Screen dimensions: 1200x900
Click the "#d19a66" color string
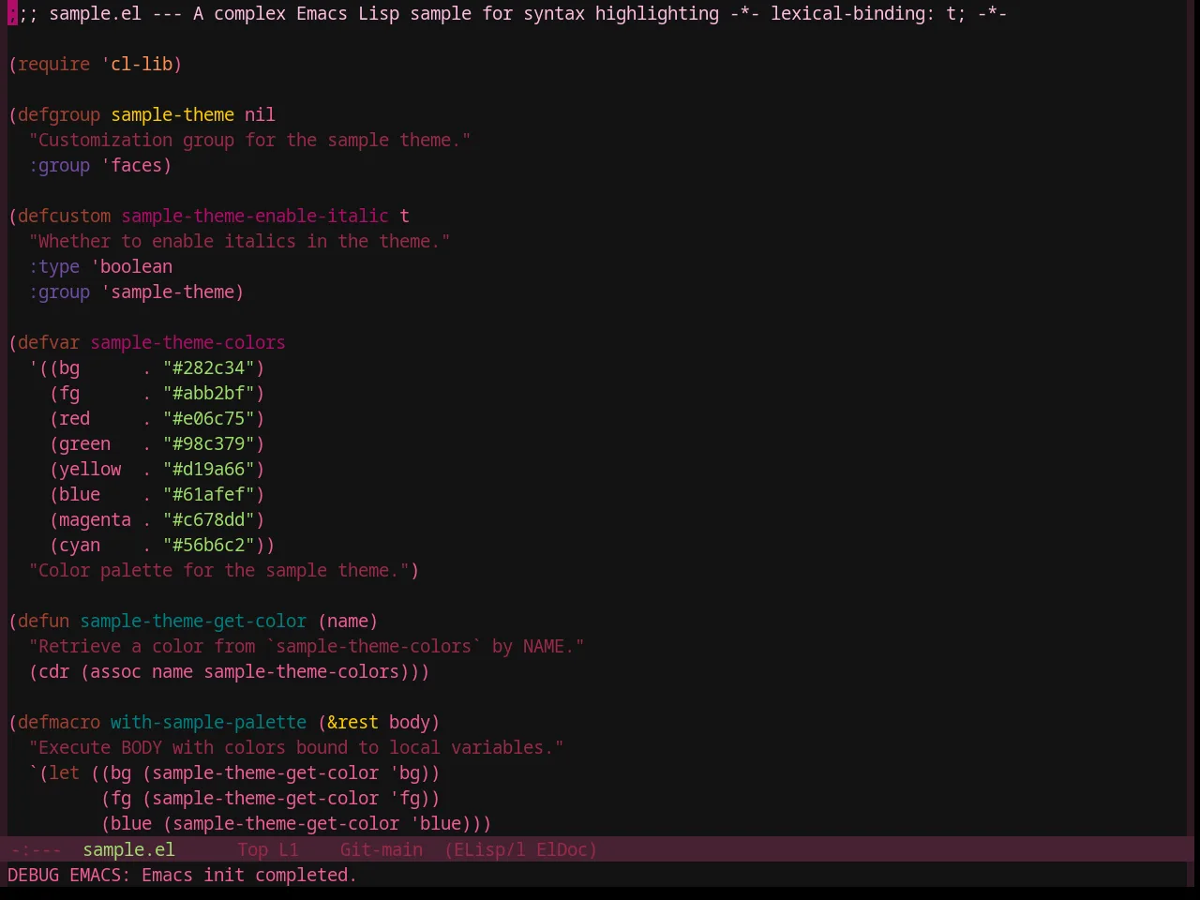[208, 469]
